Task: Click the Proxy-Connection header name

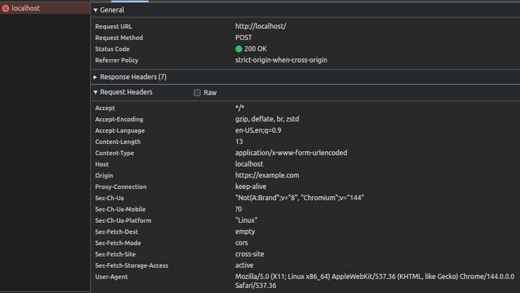Action: pos(121,187)
